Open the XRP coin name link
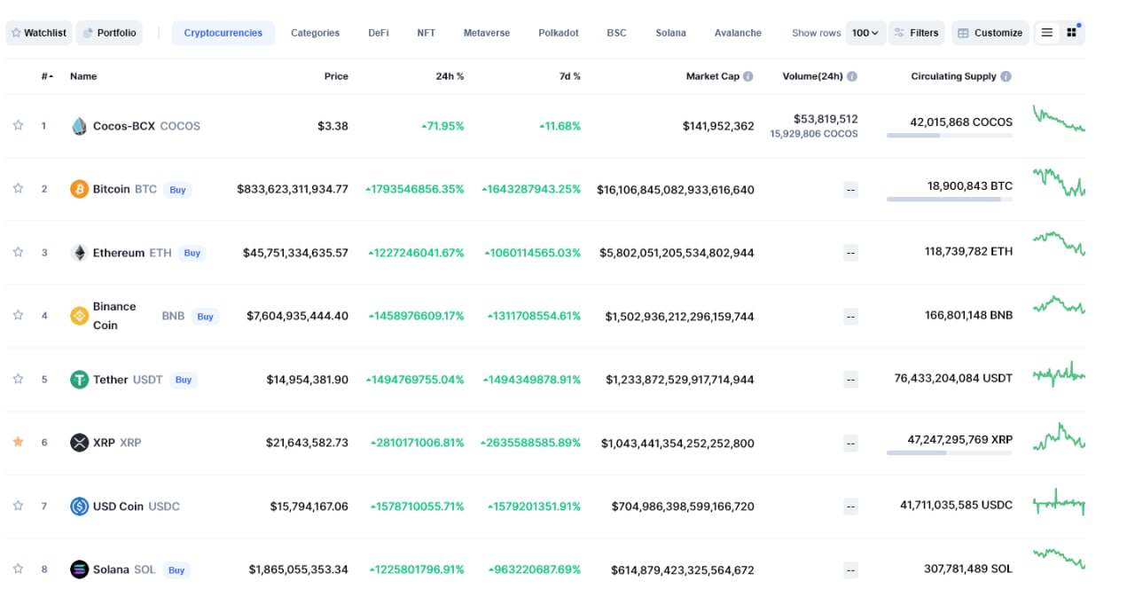This screenshot has width=1135, height=597. tap(104, 443)
